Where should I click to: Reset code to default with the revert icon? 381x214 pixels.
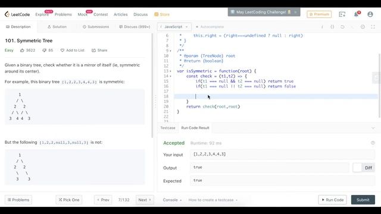pyautogui.click(x=342, y=27)
